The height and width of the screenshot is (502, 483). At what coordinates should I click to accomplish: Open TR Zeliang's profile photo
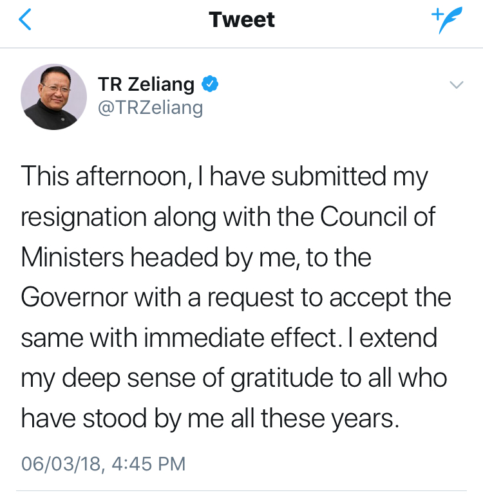(53, 96)
